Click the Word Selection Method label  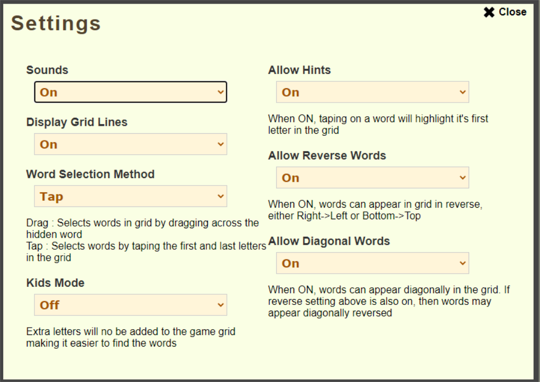point(90,174)
